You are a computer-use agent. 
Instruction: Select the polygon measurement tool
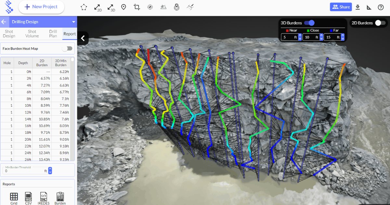coord(84,7)
